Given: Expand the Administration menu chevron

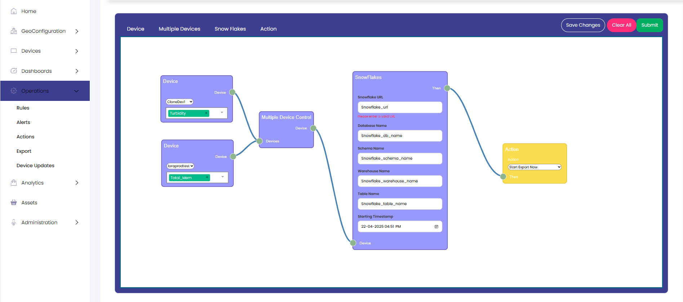Looking at the screenshot, I should tap(77, 222).
